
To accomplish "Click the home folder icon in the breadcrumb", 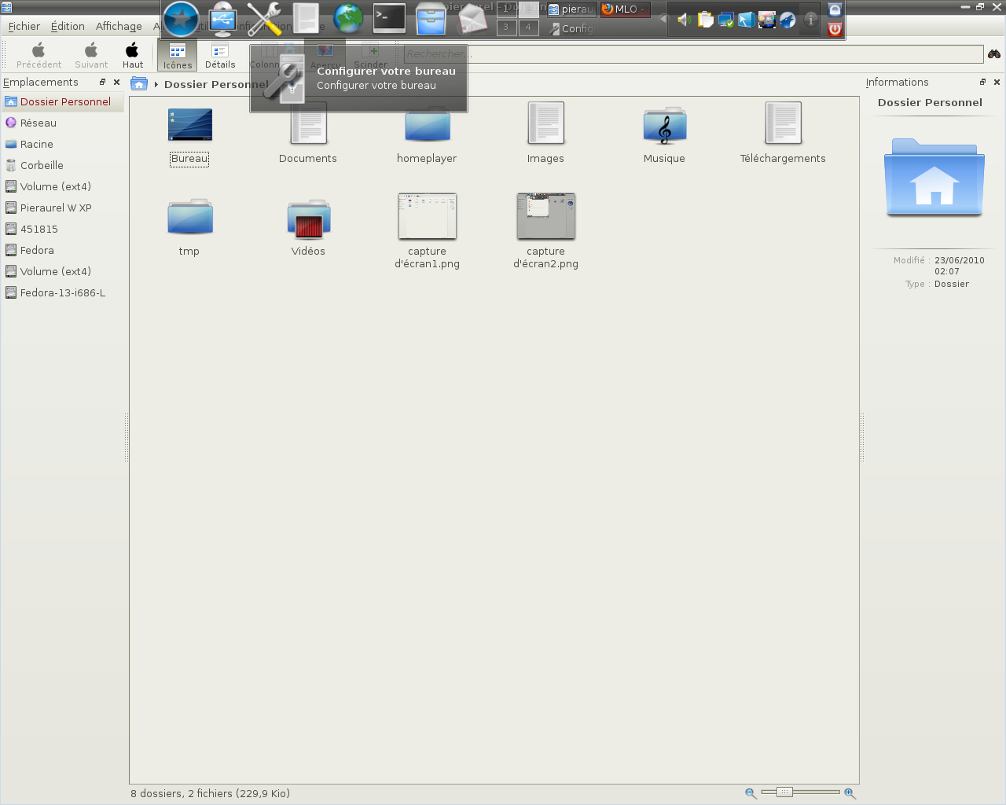I will point(139,84).
